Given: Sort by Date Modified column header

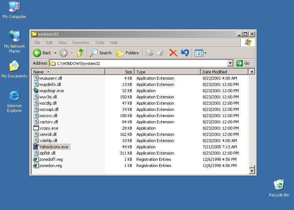Looking at the screenshot, I should (224, 72).
